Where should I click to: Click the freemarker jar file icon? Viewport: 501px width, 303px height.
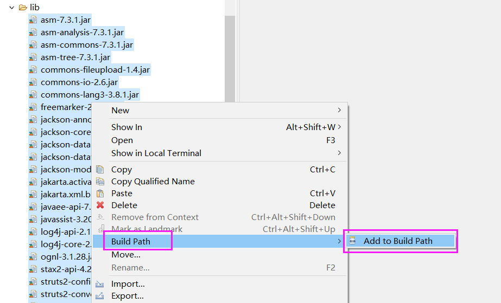[x=33, y=107]
